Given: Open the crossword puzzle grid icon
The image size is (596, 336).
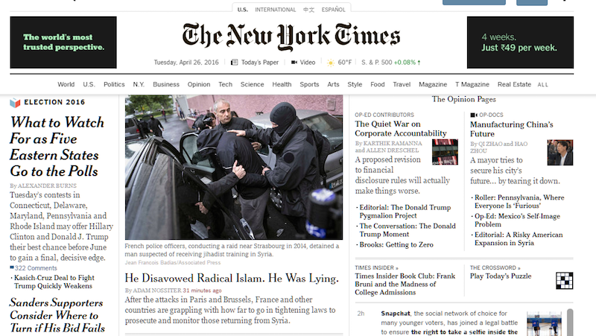Looking at the screenshot, I should (x=564, y=281).
